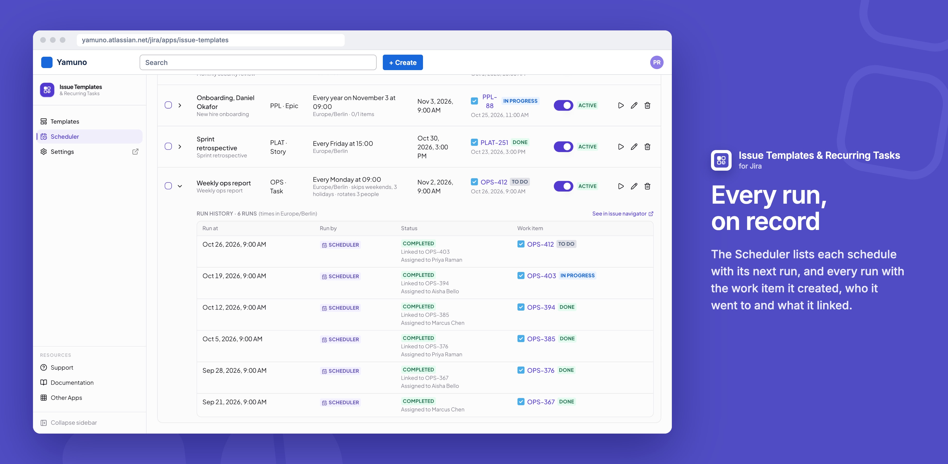Screen dimensions: 948x464
Task: Toggle the Weekly ops report active switch
Action: point(563,186)
